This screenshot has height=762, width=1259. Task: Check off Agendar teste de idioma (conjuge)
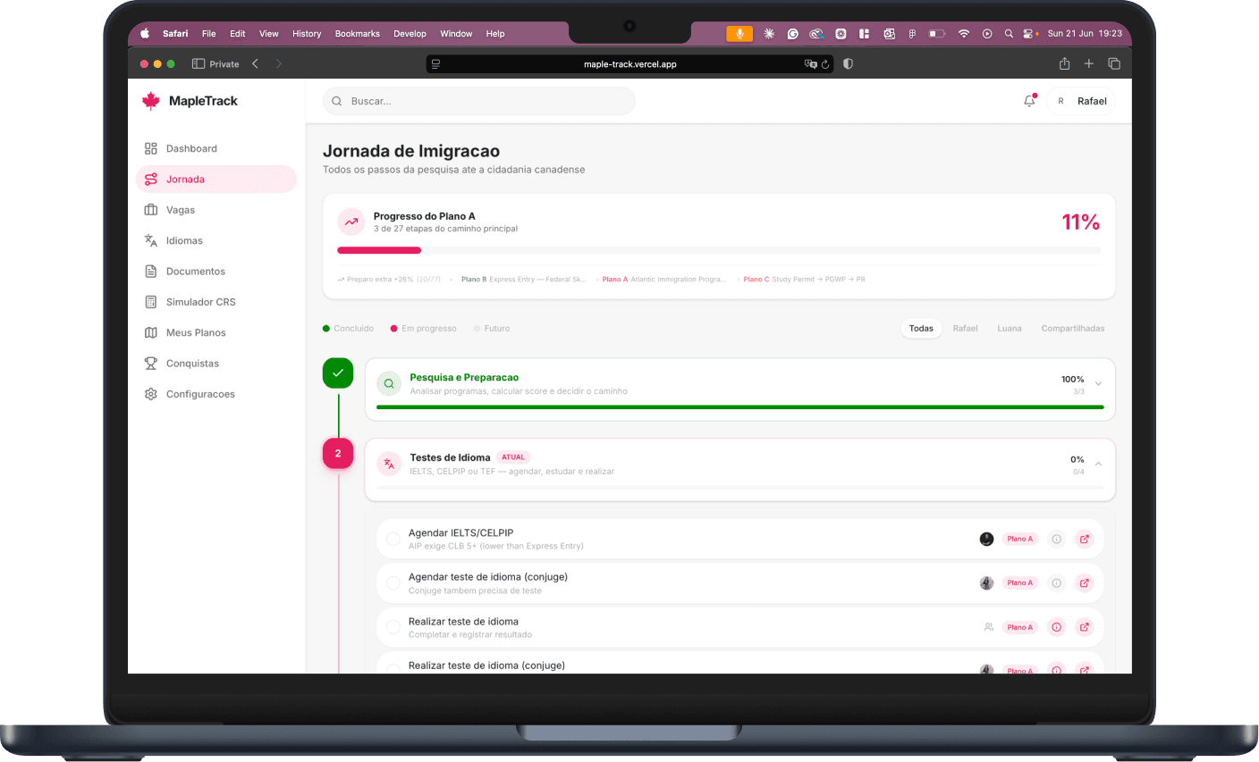(x=393, y=582)
